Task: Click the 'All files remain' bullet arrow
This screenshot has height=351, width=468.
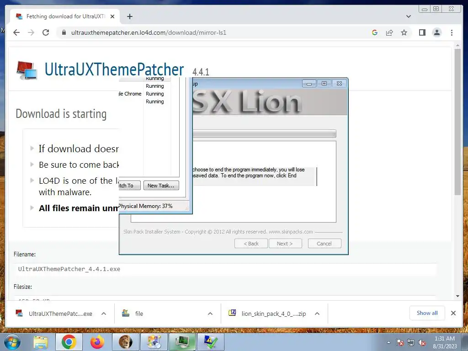Action: point(32,208)
